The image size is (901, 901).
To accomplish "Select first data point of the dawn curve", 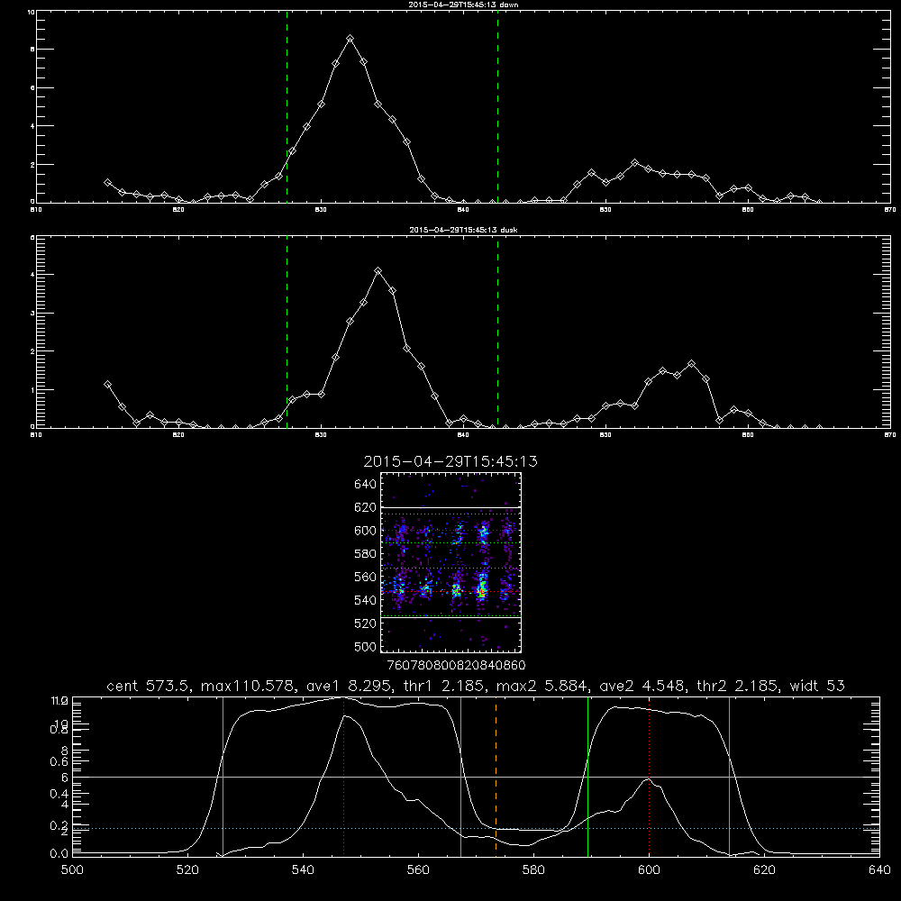I will 107,182.
